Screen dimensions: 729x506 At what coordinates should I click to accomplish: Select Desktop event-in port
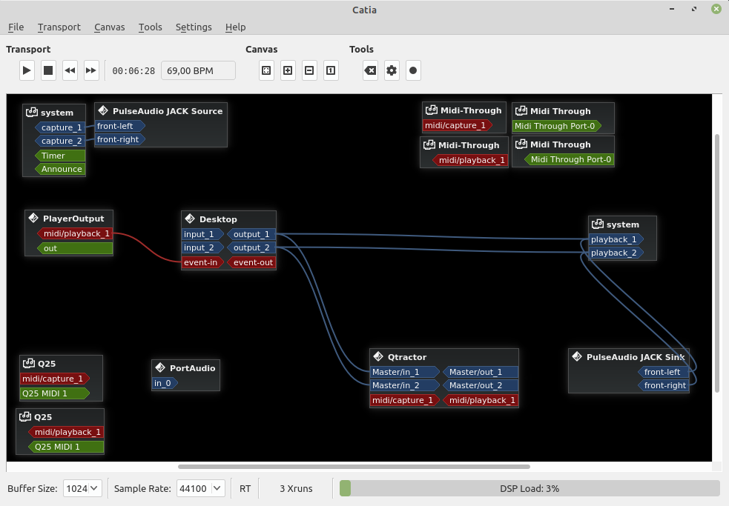coord(202,262)
